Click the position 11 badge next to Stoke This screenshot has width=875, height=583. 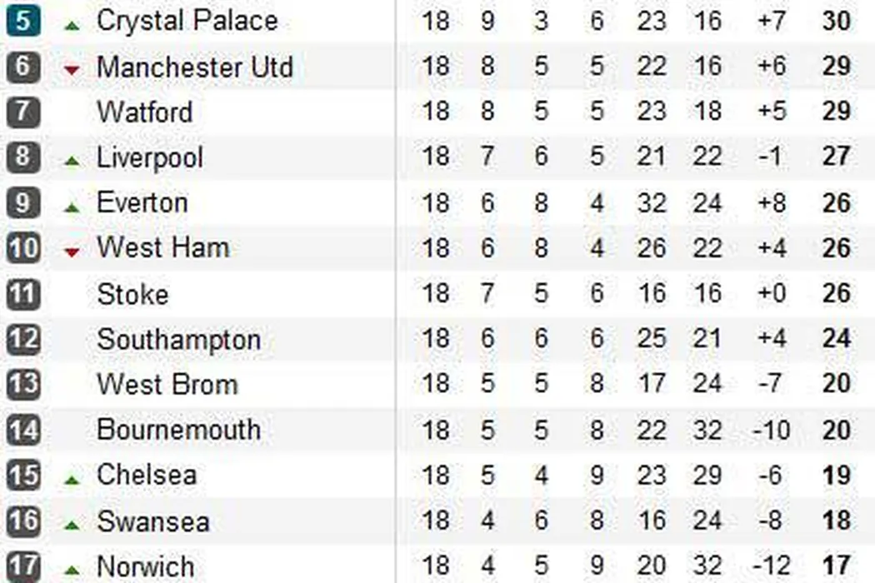[x=22, y=293]
